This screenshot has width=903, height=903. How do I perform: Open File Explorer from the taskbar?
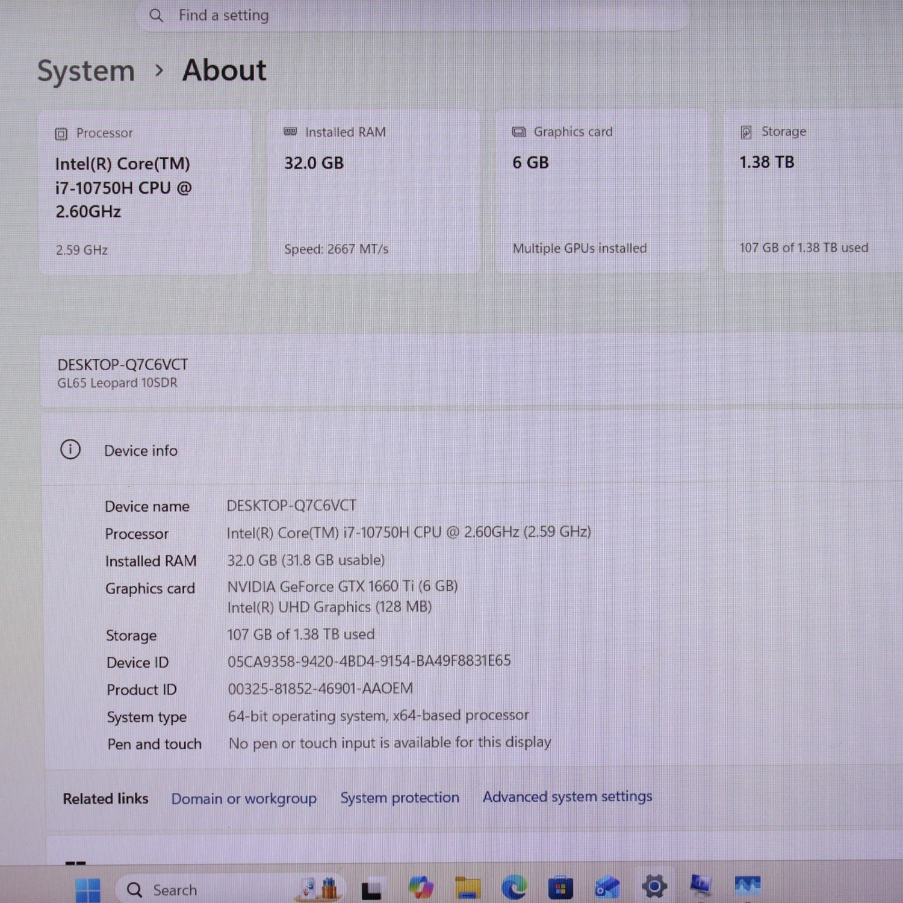click(468, 887)
